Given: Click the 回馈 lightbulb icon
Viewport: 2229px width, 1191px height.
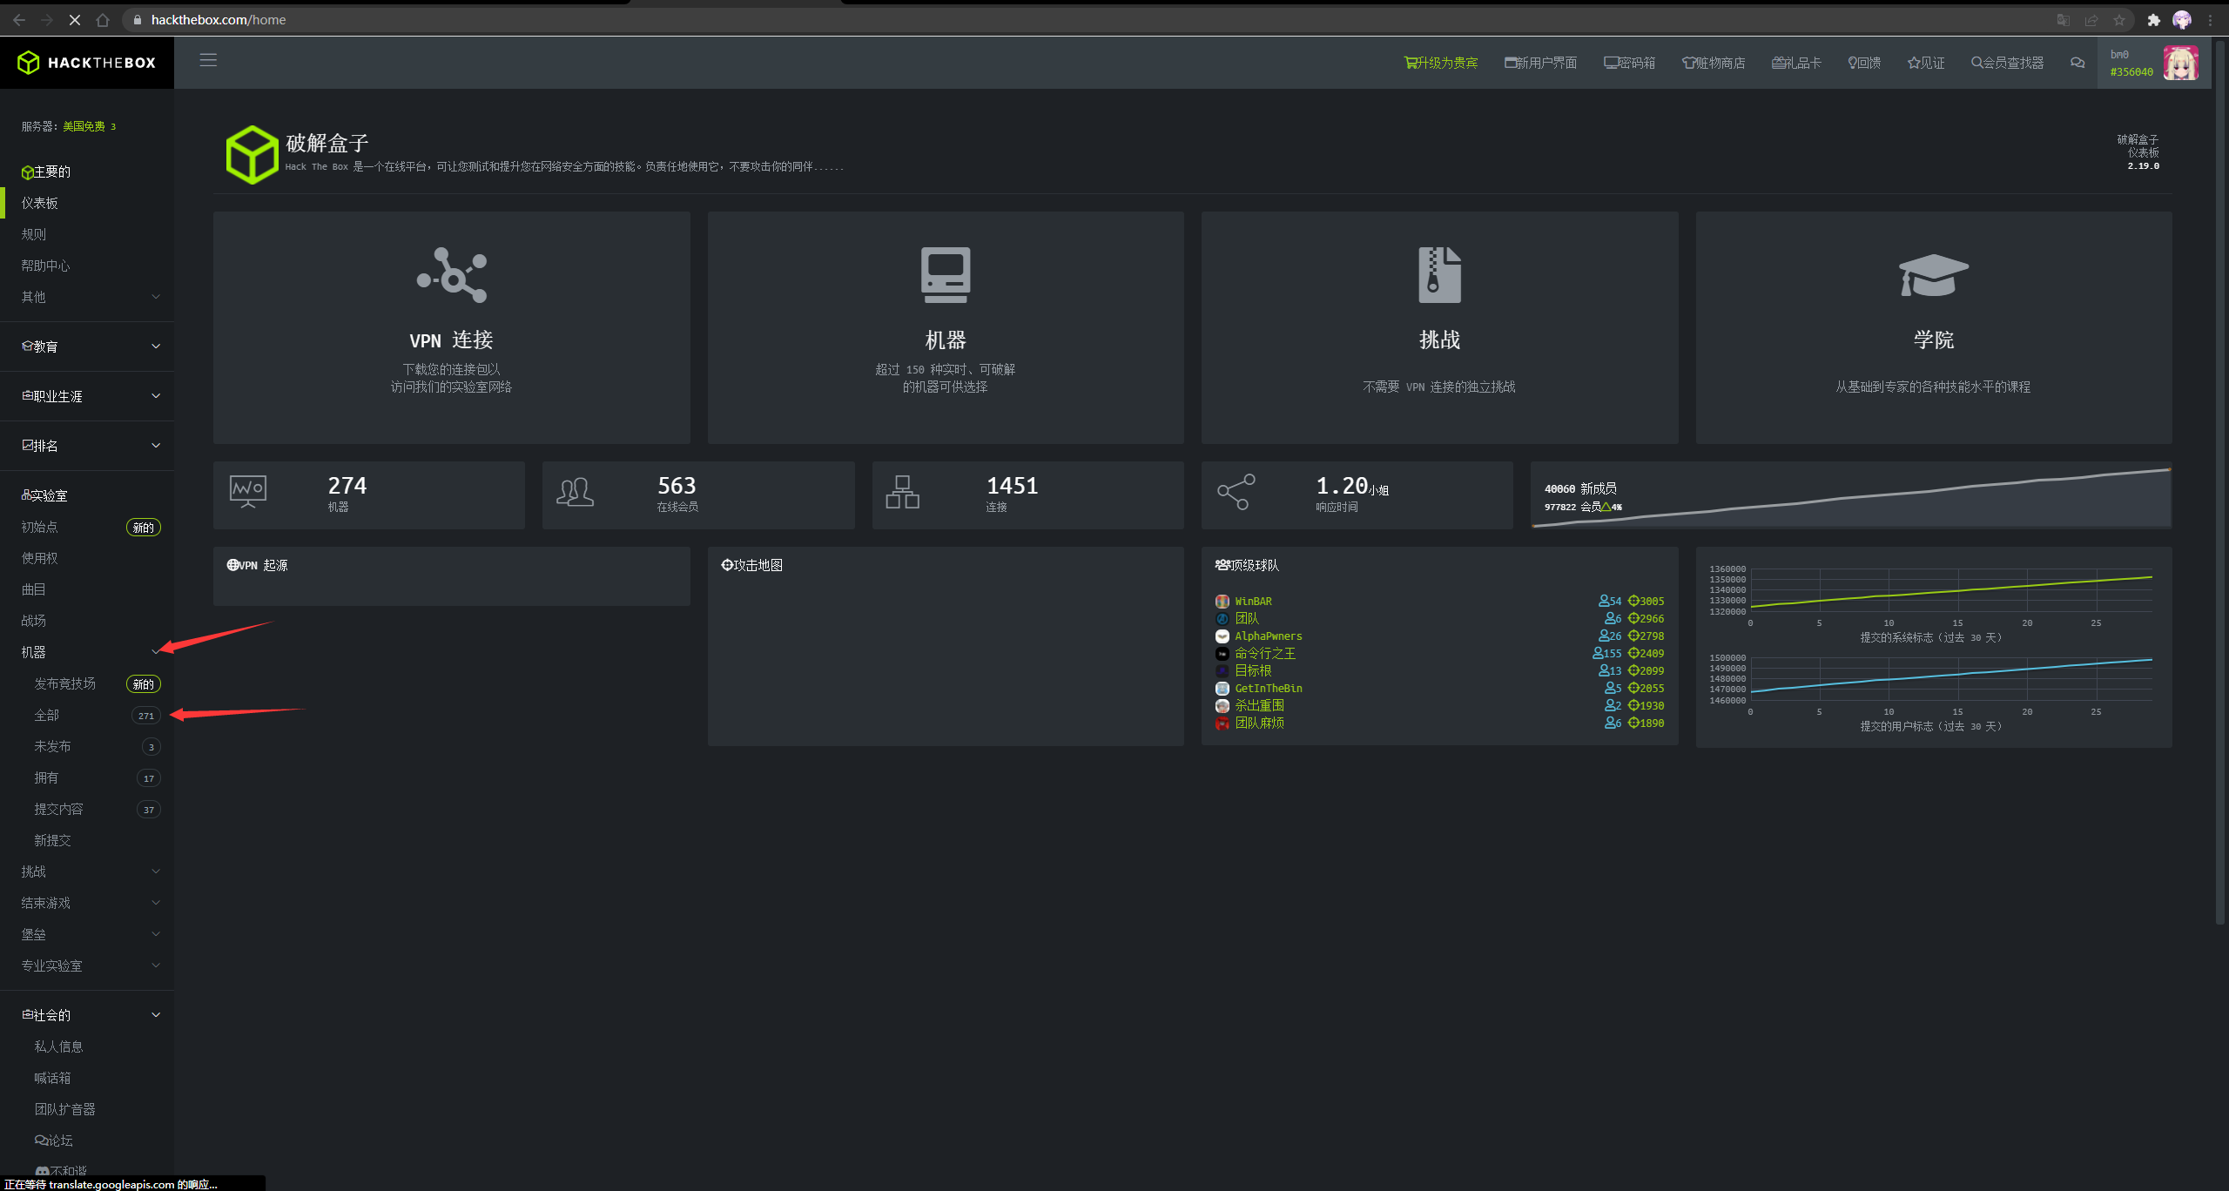Looking at the screenshot, I should (1862, 62).
